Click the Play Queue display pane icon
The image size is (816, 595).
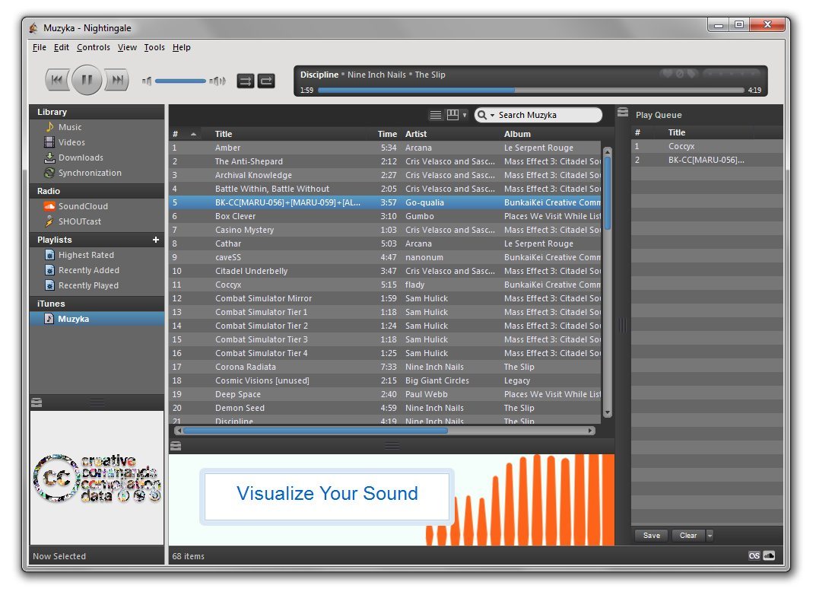pos(623,113)
